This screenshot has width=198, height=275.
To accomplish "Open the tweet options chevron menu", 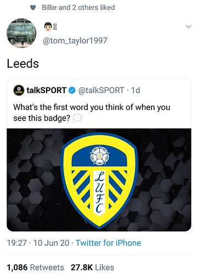I will (x=189, y=27).
